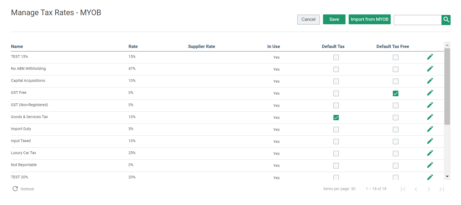
Task: Click the 1 – 18 of 18 range label
Action: (x=376, y=189)
